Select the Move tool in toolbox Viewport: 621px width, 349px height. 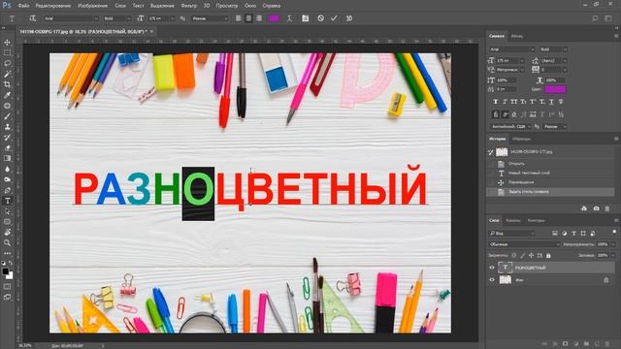[8, 43]
